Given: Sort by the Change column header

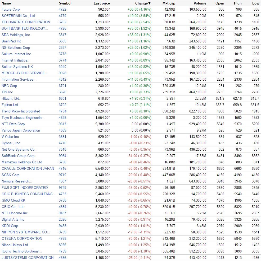Looking at the screenshot, I should (x=143, y=3).
